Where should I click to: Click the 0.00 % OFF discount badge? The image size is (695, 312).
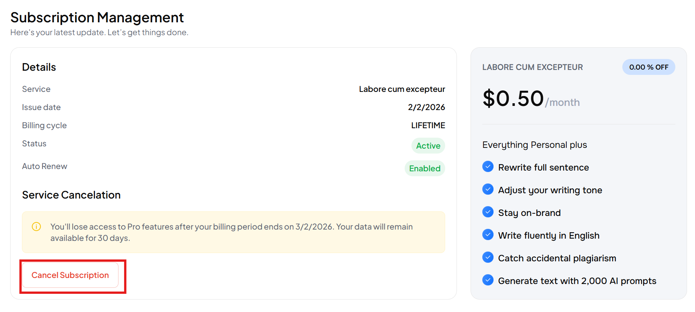point(648,67)
